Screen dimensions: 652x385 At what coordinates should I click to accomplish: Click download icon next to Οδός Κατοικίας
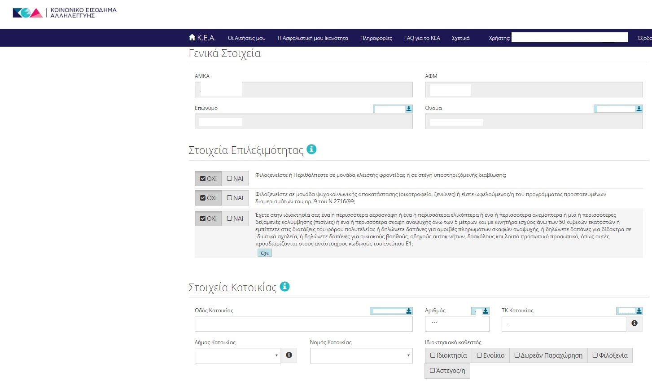pyautogui.click(x=408, y=311)
